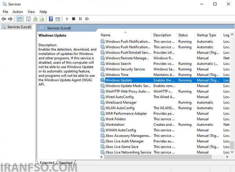Switch to the Extended tab
The height and width of the screenshot is (172, 235).
point(47,163)
